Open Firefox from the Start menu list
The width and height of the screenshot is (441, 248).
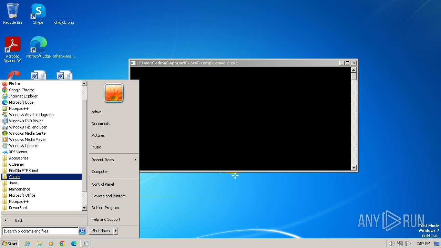pos(41,84)
